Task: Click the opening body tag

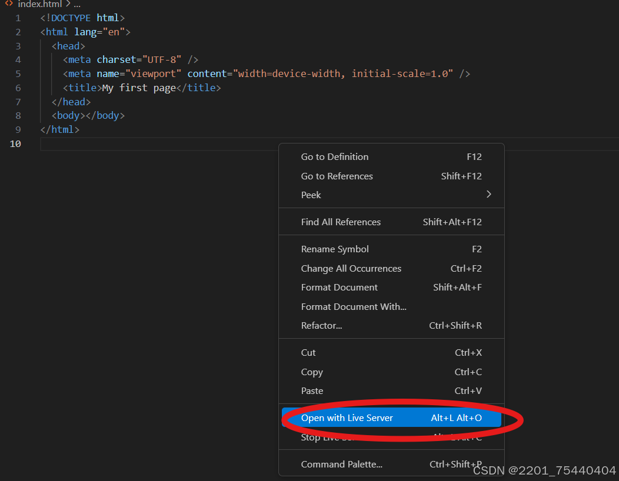Action: (68, 116)
